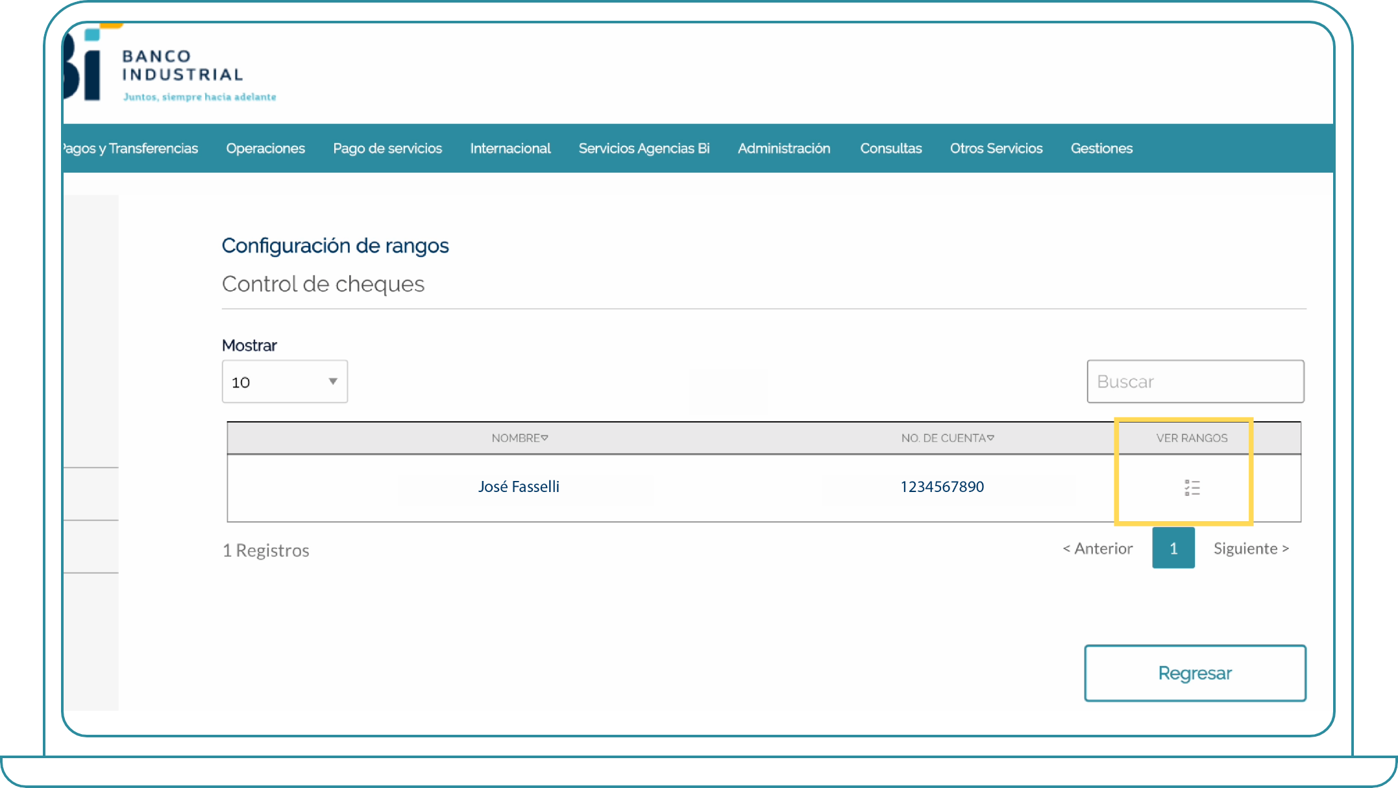Open ranges list icon for José Fasselli
The height and width of the screenshot is (788, 1398).
click(x=1192, y=487)
